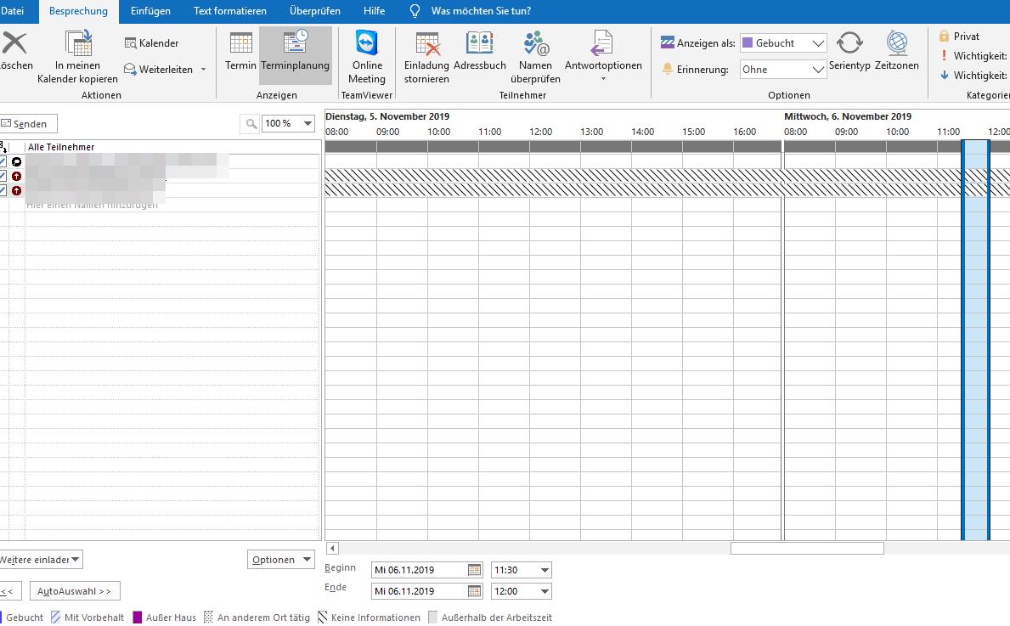Expand the Anzeigen als dropdown
The width and height of the screenshot is (1010, 626).
[x=817, y=43]
